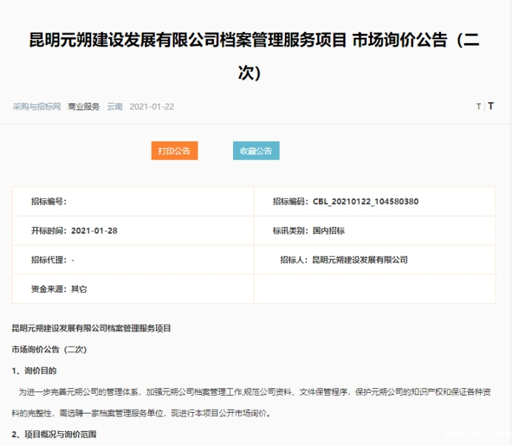Click the 市场询价公告（二次） subtitle line in body
This screenshot has height=446, width=512.
49,349
